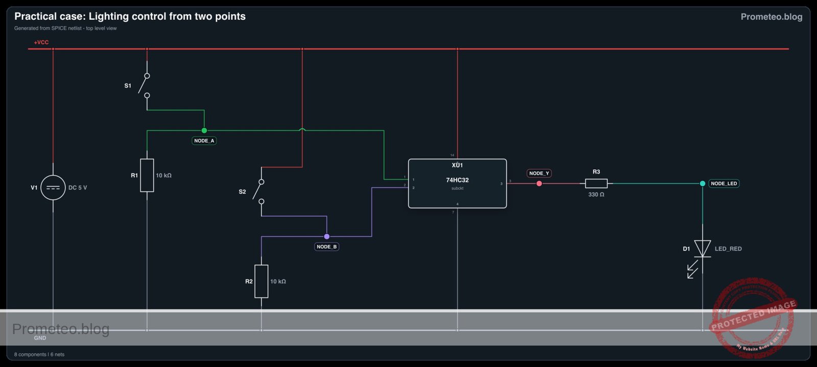Screen dimensions: 817x367
Task: Click the 'Generated from SPICE netlist' subtitle
Action: pyautogui.click(x=65, y=28)
